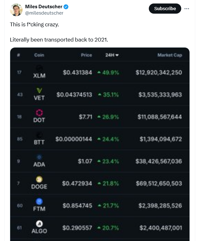Click the blue verified badge
The image size is (200, 241).
(66, 7)
